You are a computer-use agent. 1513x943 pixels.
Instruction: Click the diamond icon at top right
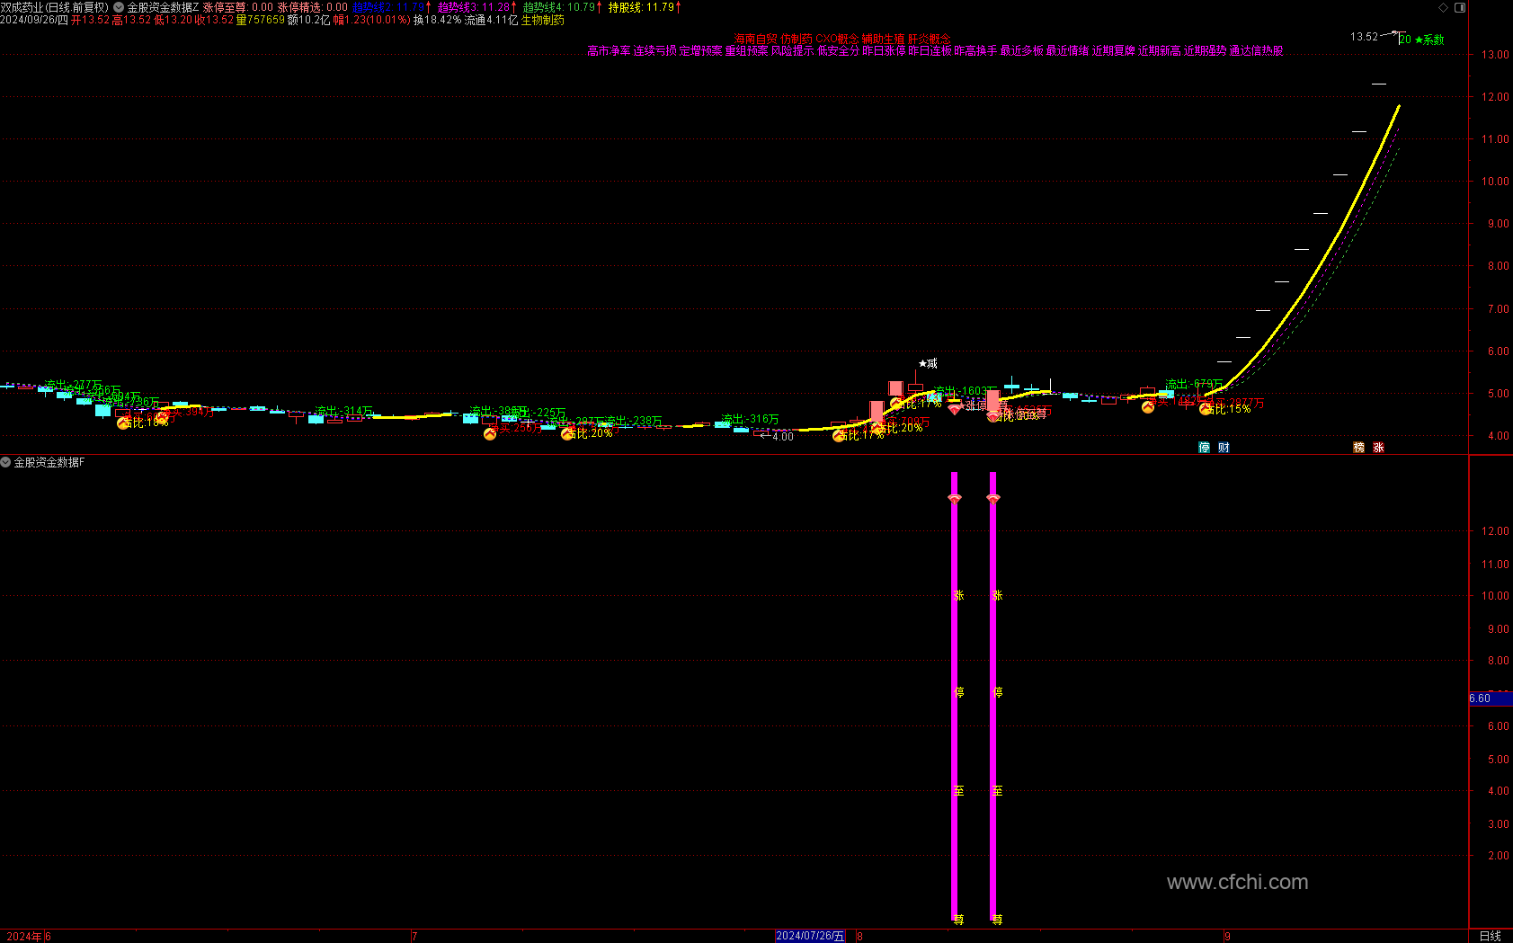click(x=1444, y=7)
